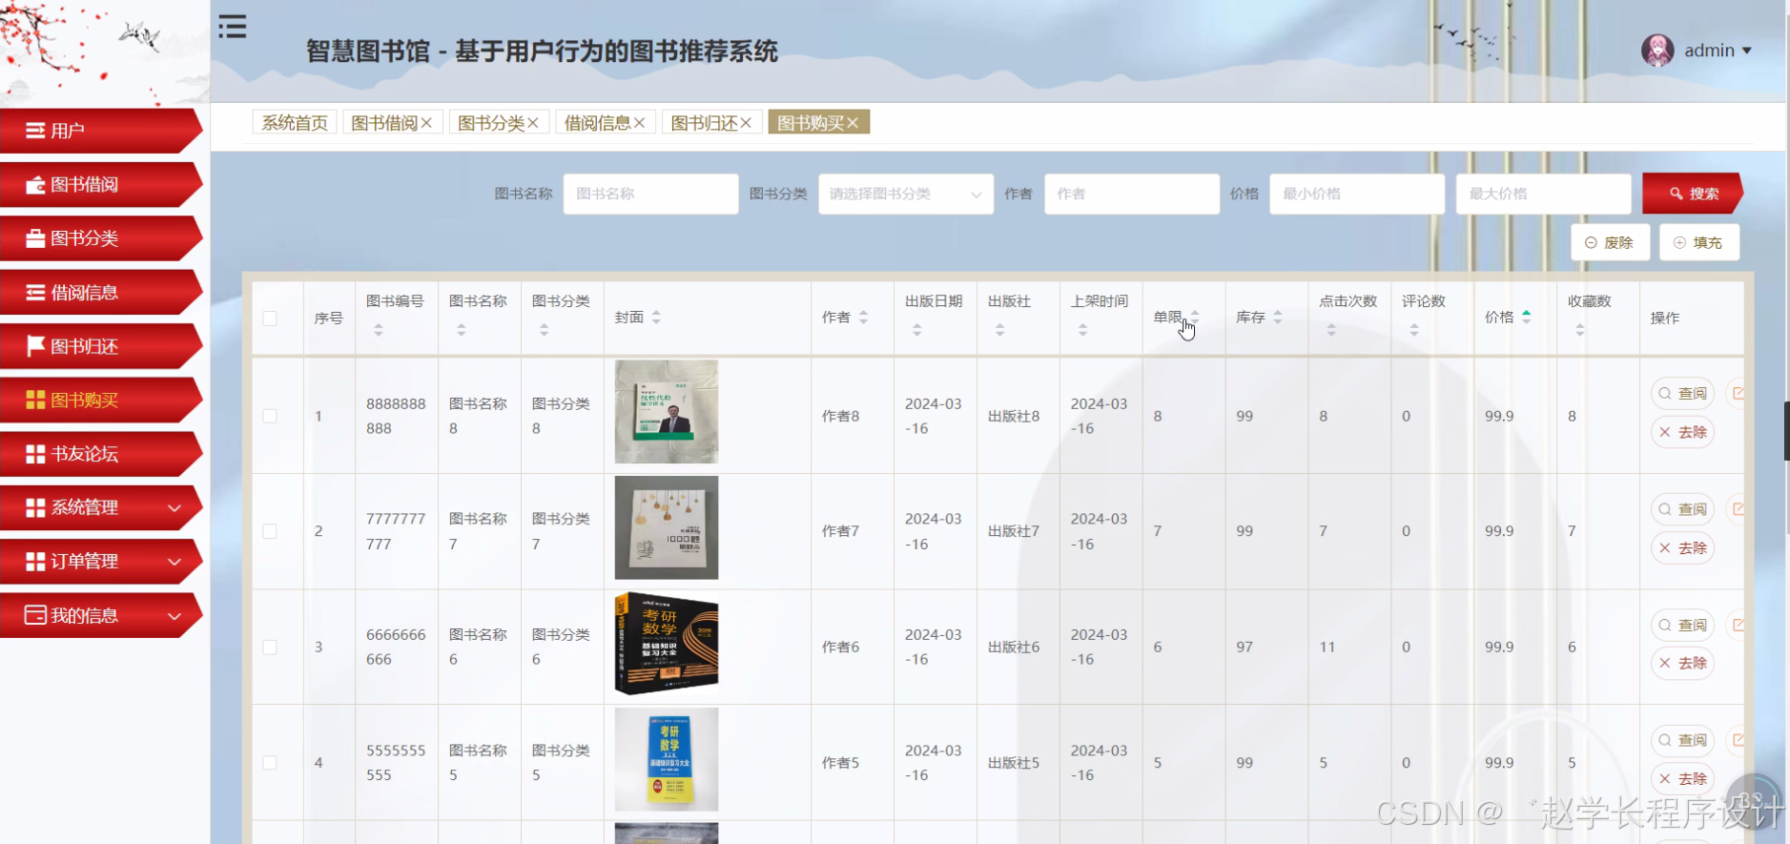Check the row 3 checkbox
1790x844 pixels.
point(270,647)
